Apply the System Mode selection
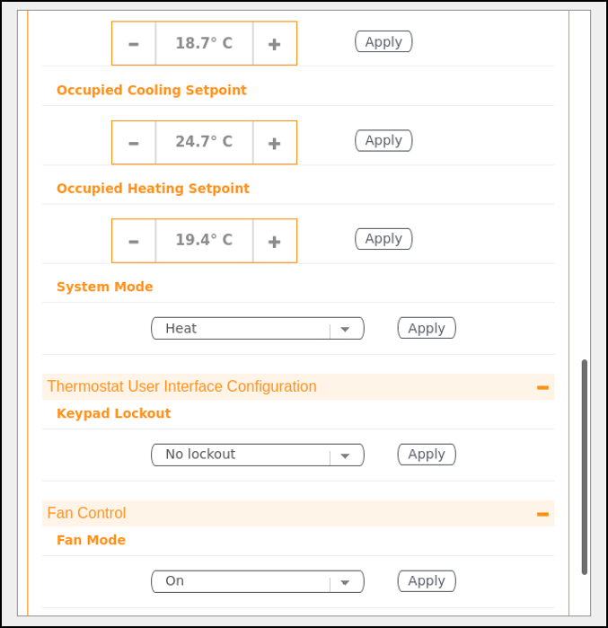 427,328
